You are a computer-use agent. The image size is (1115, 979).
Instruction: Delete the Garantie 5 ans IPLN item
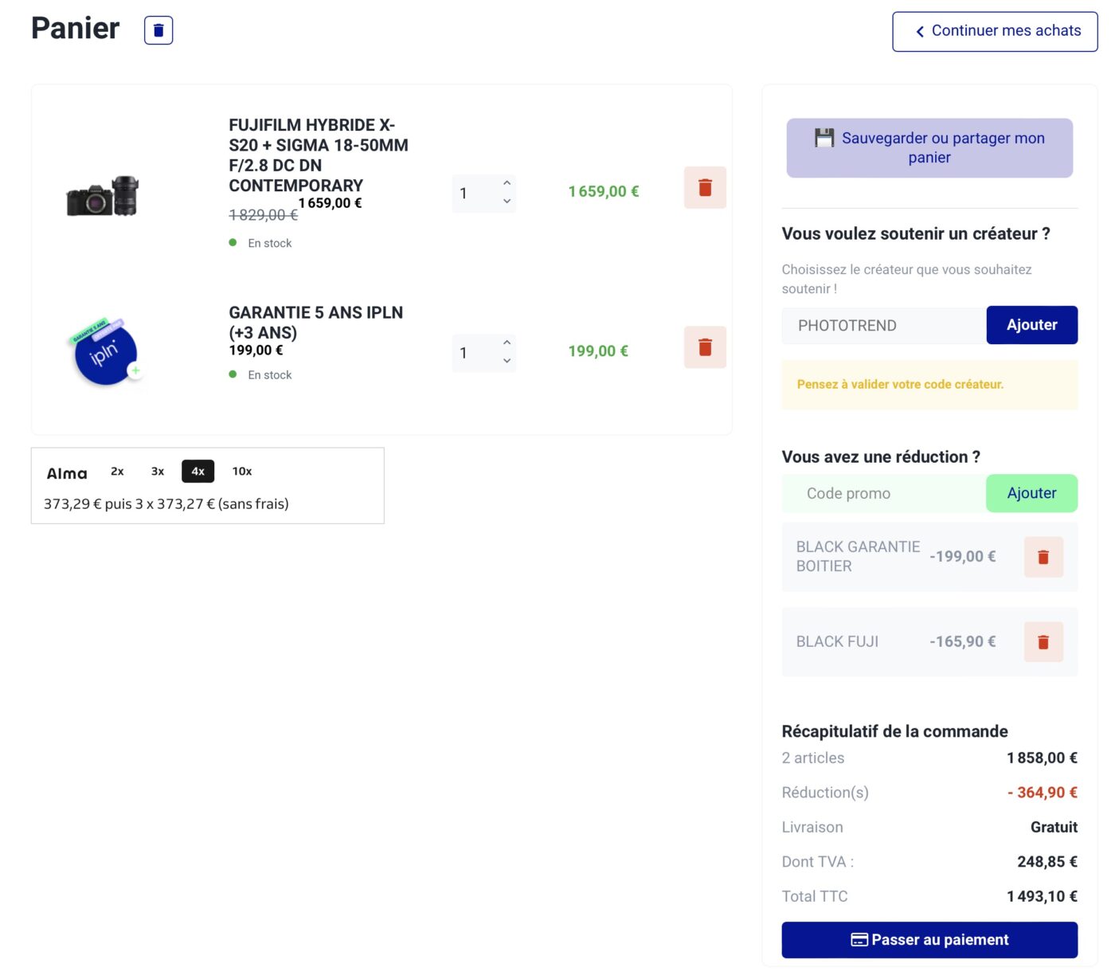(705, 347)
